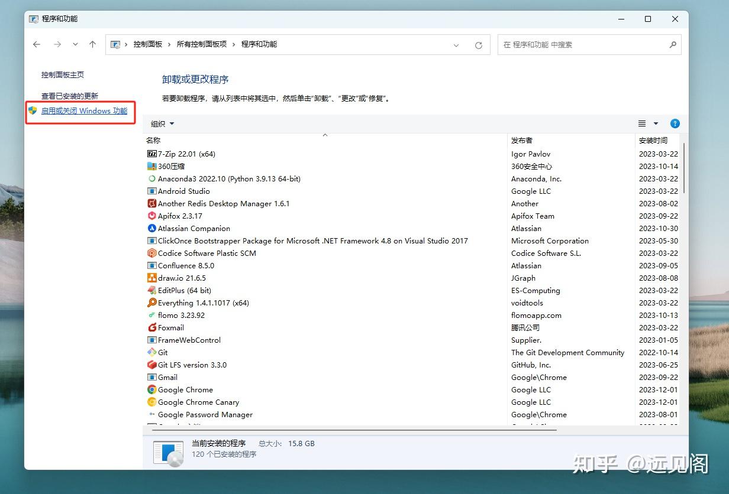This screenshot has height=494, width=729.
Task: Click the Foxmail application icon
Action: (x=152, y=327)
